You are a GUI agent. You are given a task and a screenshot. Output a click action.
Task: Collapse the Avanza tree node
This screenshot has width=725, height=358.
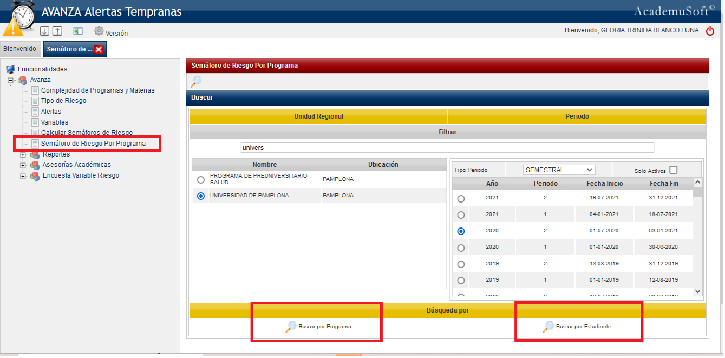tap(10, 80)
